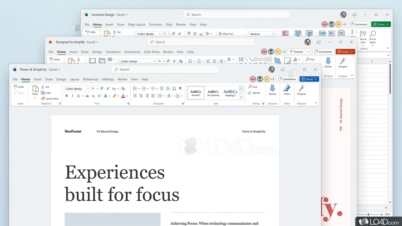Show paragraph marks with the pilcrow icon
402x226 pixels.
pos(180,89)
